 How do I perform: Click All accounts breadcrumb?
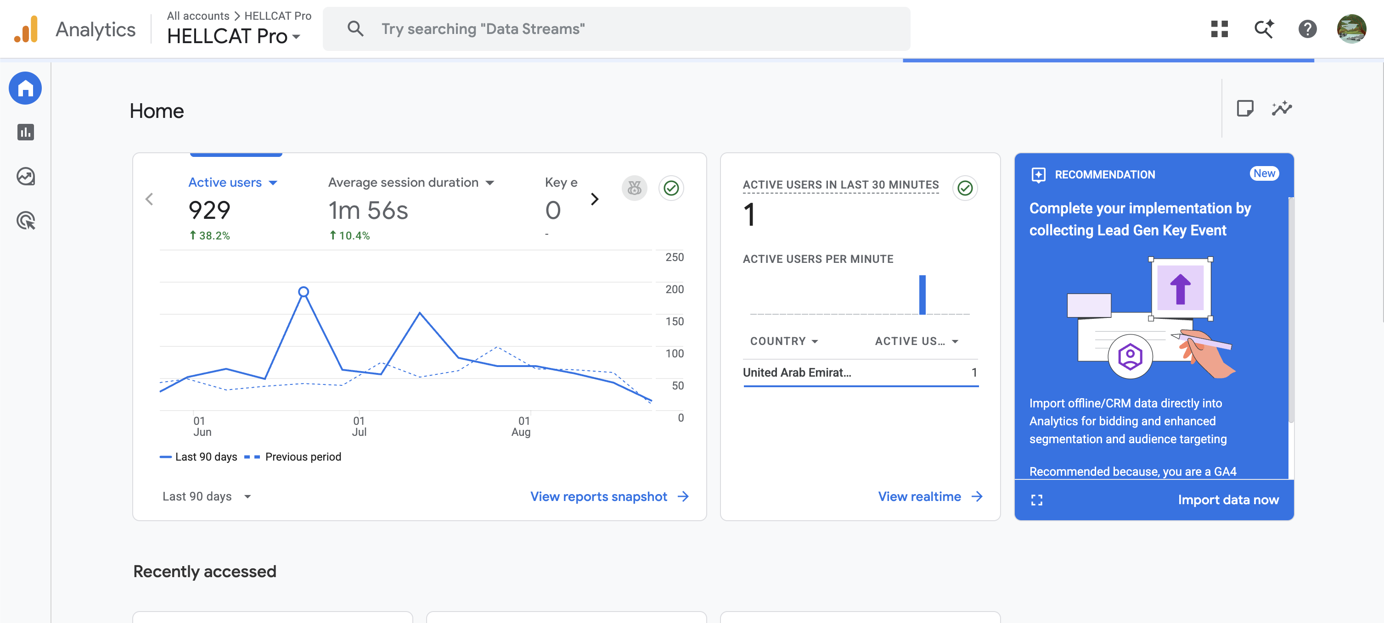point(198,16)
